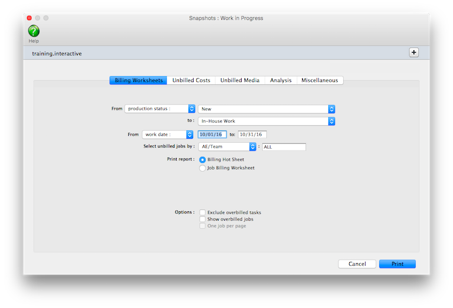This screenshot has width=453, height=308.
Task: Click the ALL text input field
Action: click(x=283, y=147)
